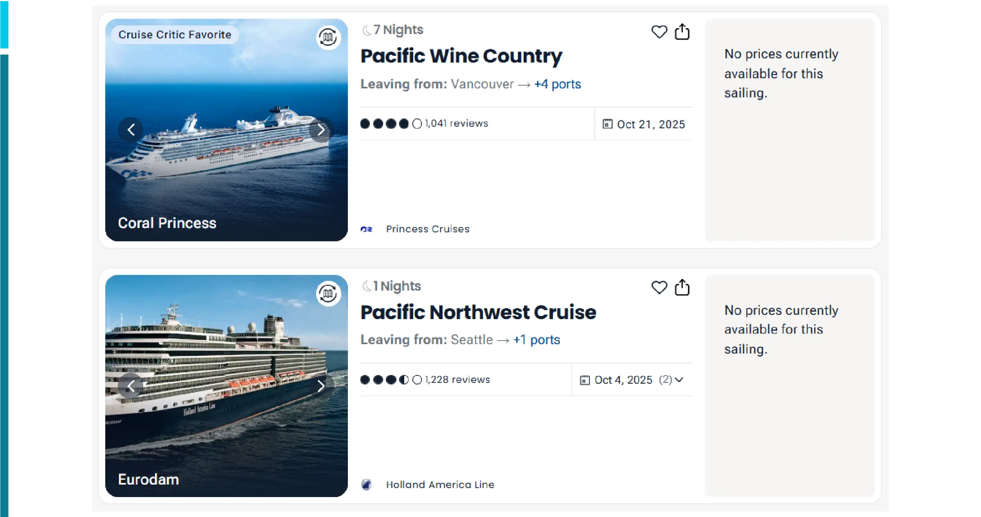Click the Holland America Line logo icon
This screenshot has width=981, height=517.
[x=367, y=485]
